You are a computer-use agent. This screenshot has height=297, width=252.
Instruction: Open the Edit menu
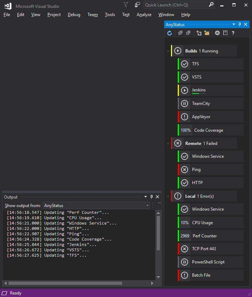click(x=21, y=15)
